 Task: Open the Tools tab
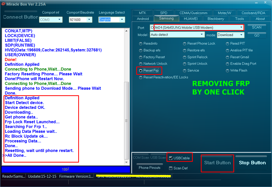coord(239,19)
